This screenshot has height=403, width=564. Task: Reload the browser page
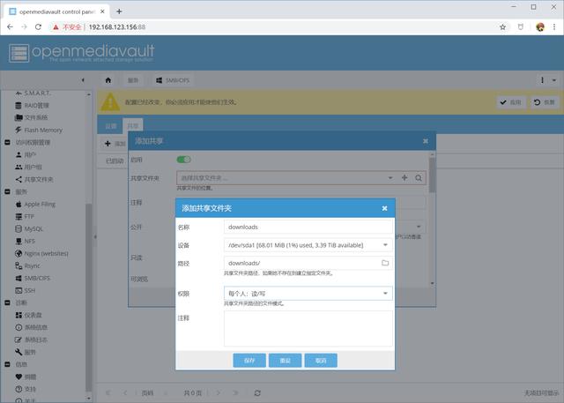coord(38,27)
